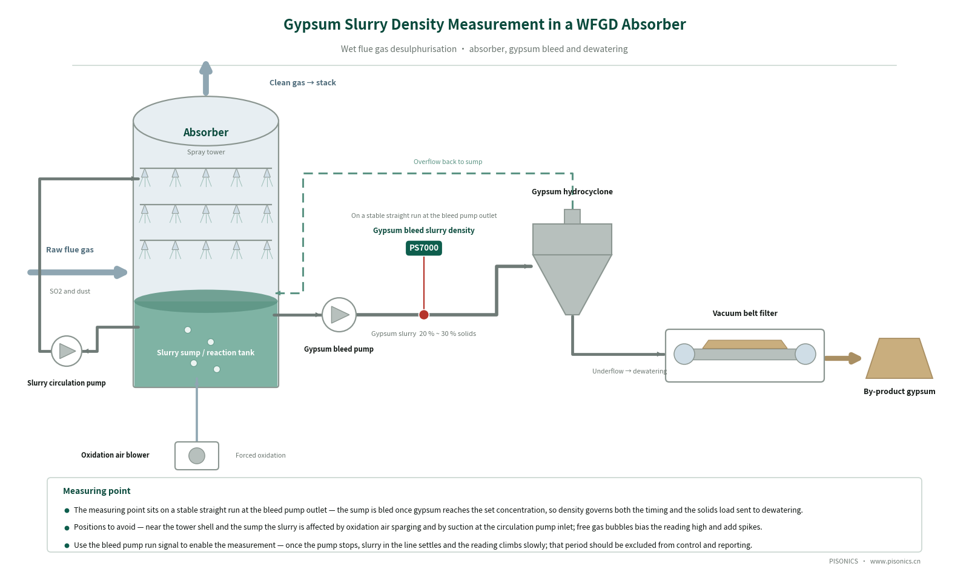This screenshot has height=569, width=969.
Task: Click the Clean gas → stack label
Action: point(303,82)
